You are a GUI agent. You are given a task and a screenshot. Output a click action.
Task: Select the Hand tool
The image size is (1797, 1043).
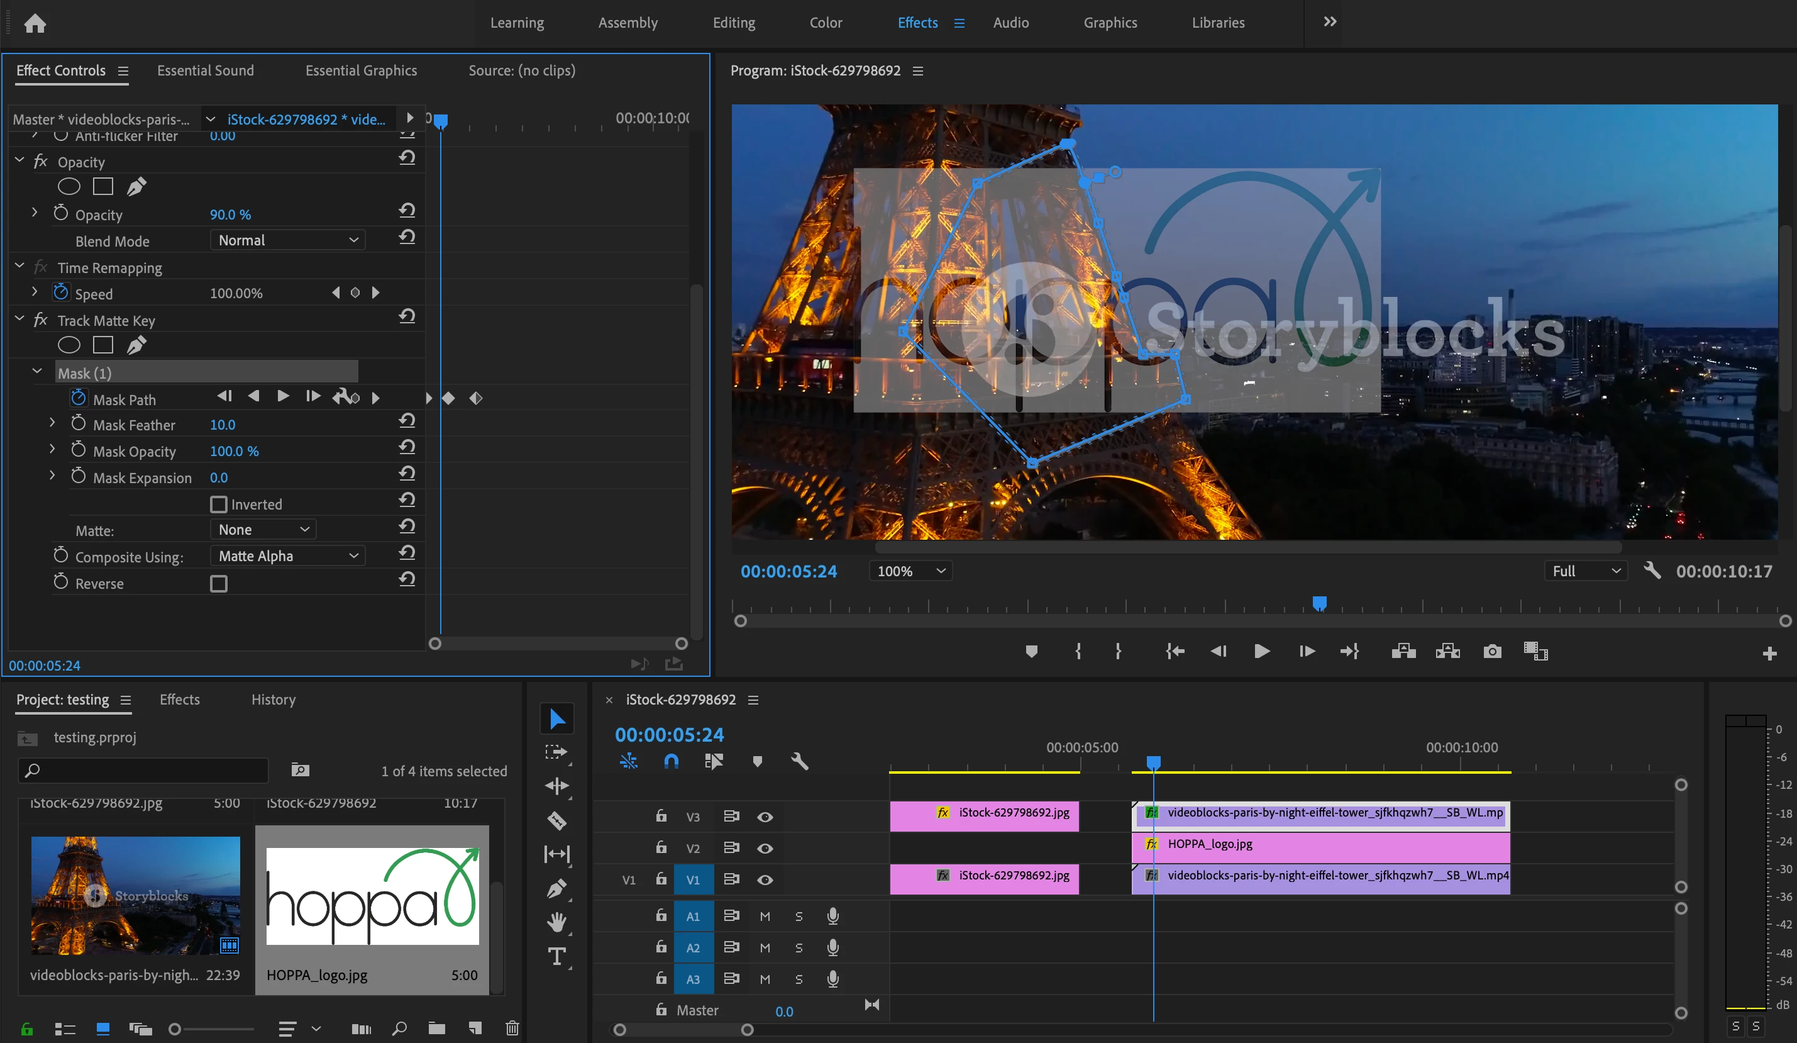coord(557,922)
